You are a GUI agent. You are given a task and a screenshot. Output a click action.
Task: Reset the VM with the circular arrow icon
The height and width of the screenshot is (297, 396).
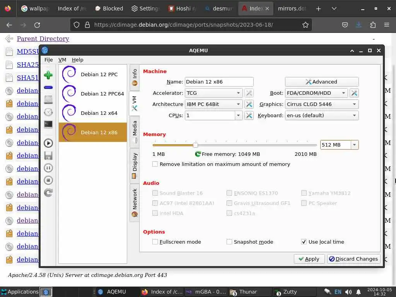[48, 193]
